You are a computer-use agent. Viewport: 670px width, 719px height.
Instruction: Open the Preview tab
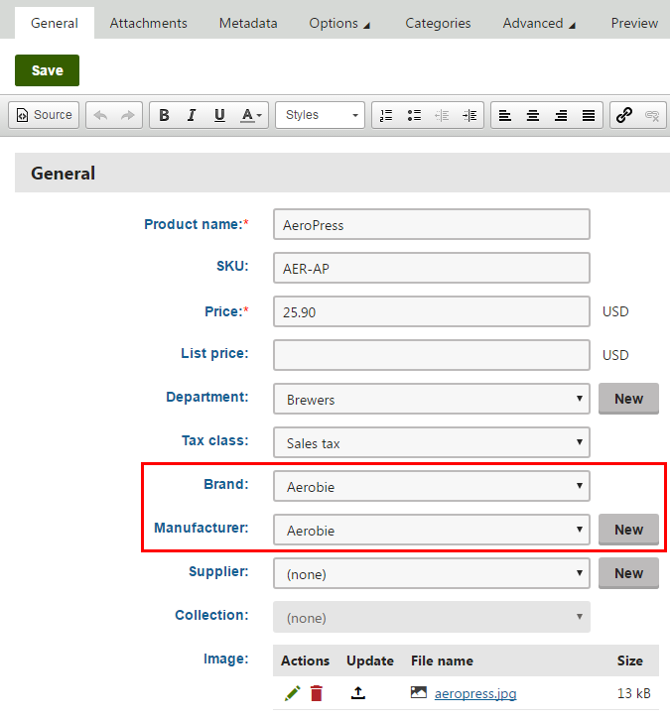point(634,23)
